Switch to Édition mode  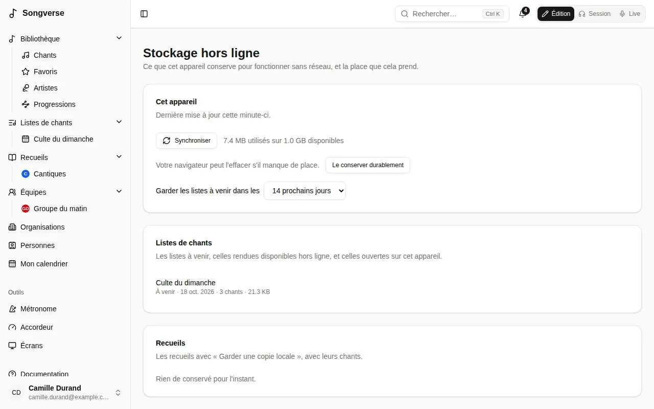tap(556, 14)
